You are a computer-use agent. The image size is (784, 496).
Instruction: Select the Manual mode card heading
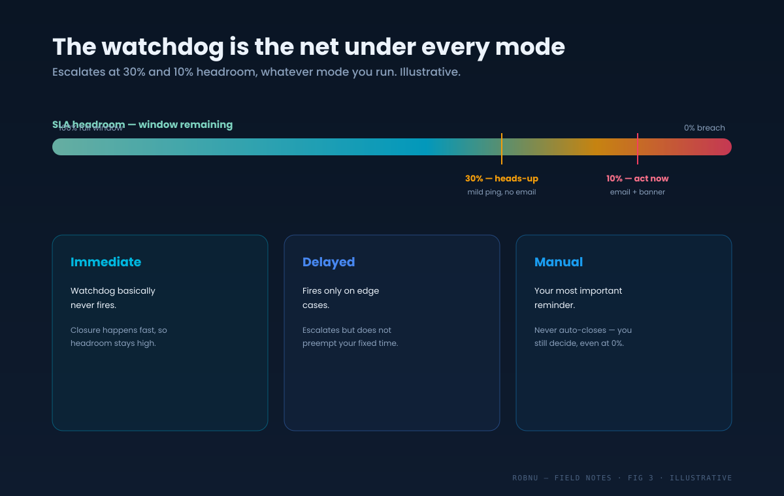(559, 262)
